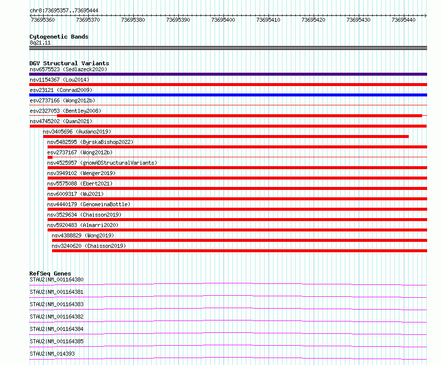Click the short red esv2737167 block

point(50,157)
